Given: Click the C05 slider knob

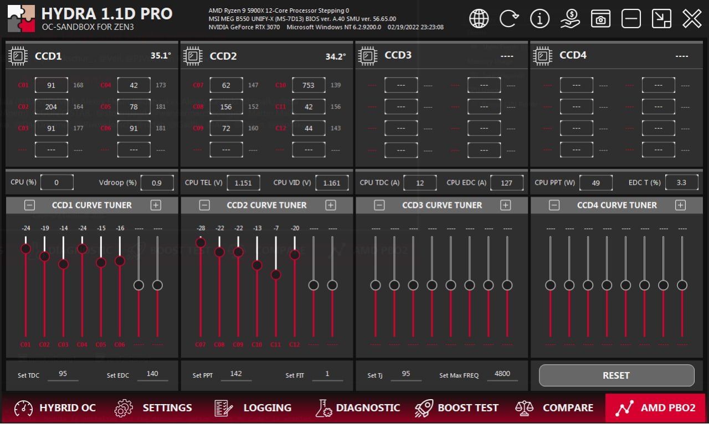Looking at the screenshot, I should click(101, 263).
